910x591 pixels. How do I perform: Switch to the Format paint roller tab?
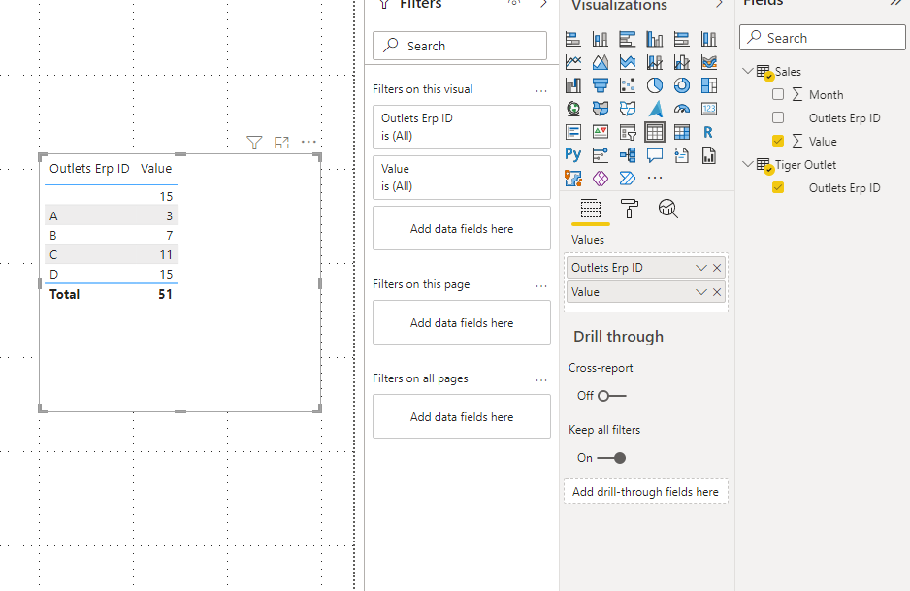(x=629, y=209)
